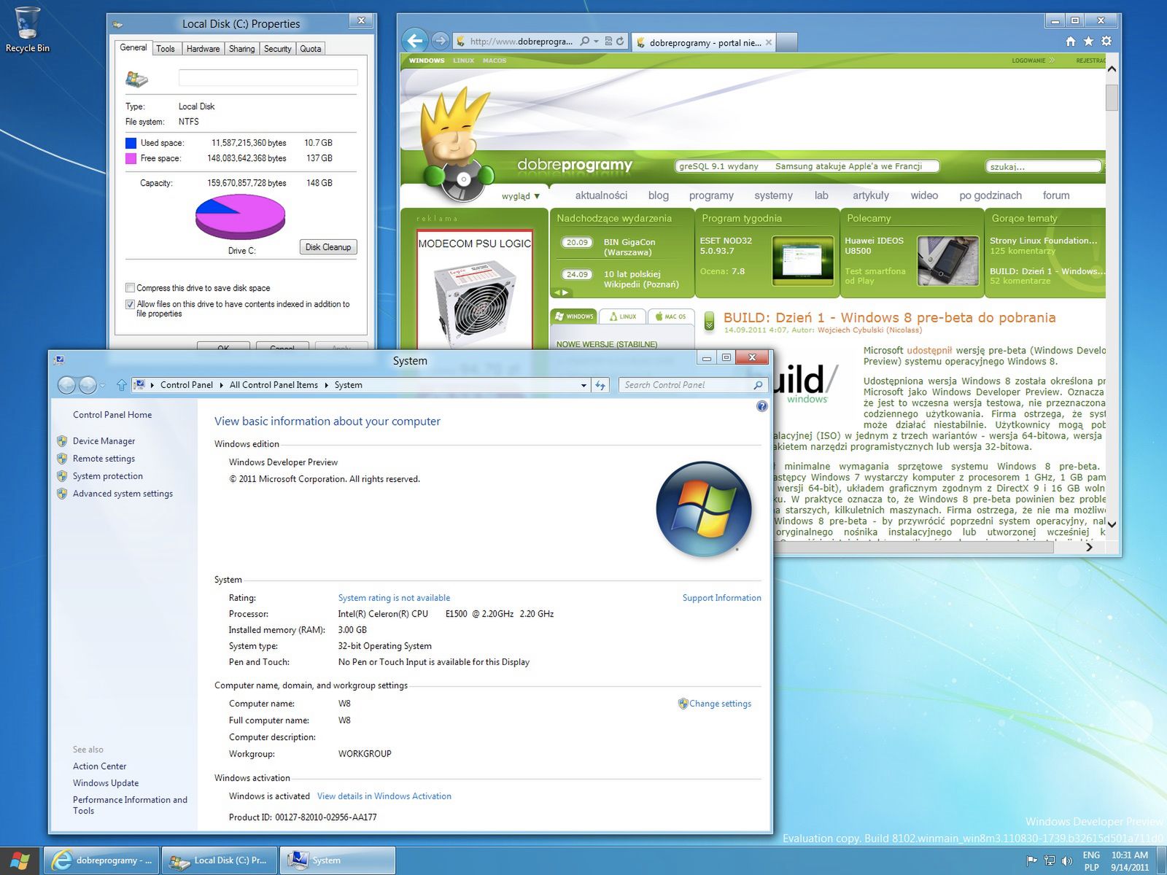The image size is (1167, 875).
Task: Click the System taskbar button
Action: click(338, 860)
